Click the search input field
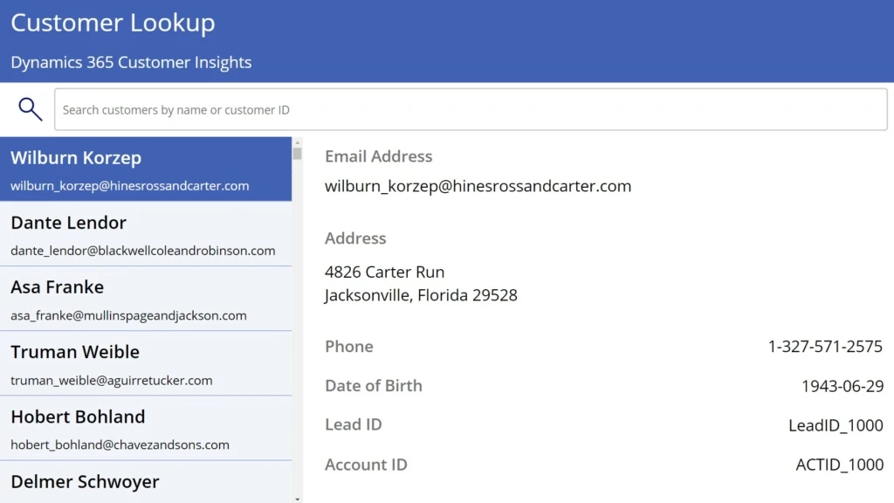 point(471,108)
